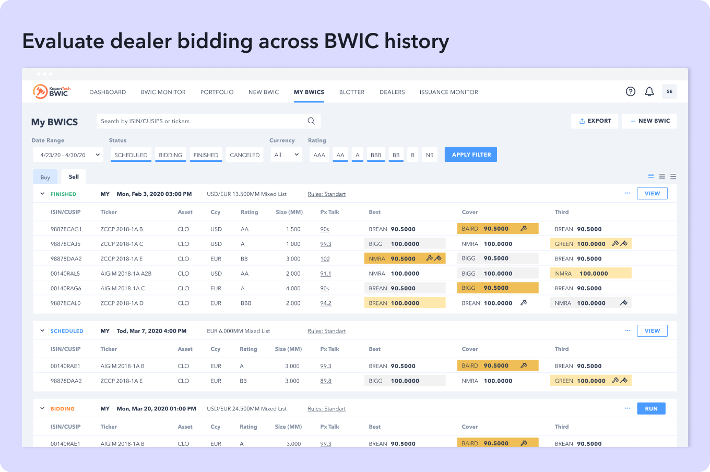
Task: Switch to the widest row density view icon
Action: 673,176
